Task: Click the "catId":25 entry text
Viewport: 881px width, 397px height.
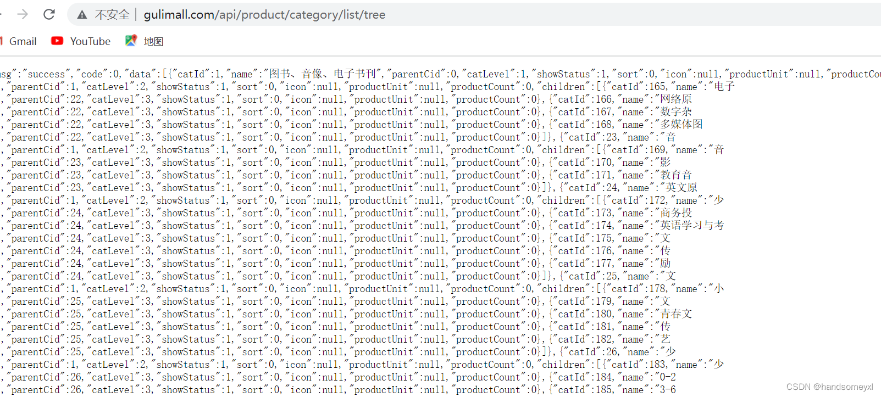Action: [590, 276]
